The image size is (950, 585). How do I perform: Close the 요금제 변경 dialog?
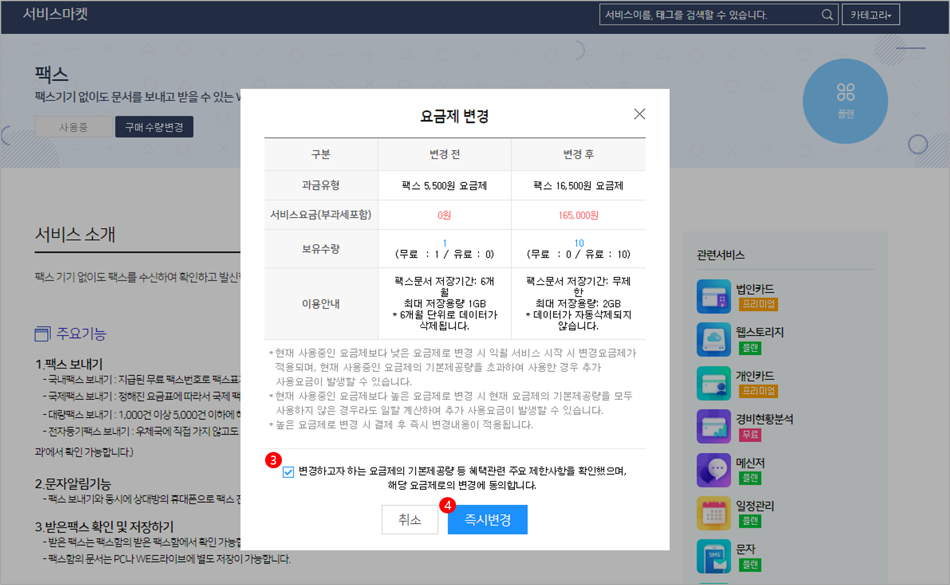pyautogui.click(x=639, y=114)
